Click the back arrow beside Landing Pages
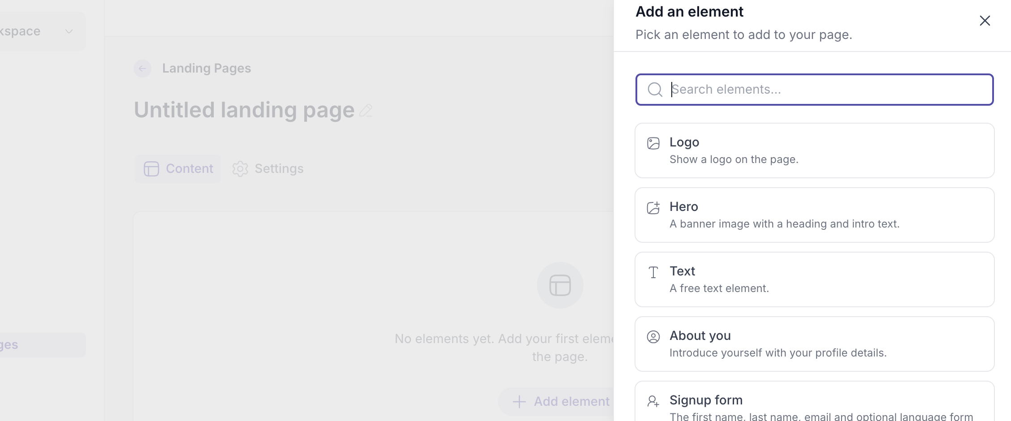The image size is (1011, 421). tap(143, 69)
